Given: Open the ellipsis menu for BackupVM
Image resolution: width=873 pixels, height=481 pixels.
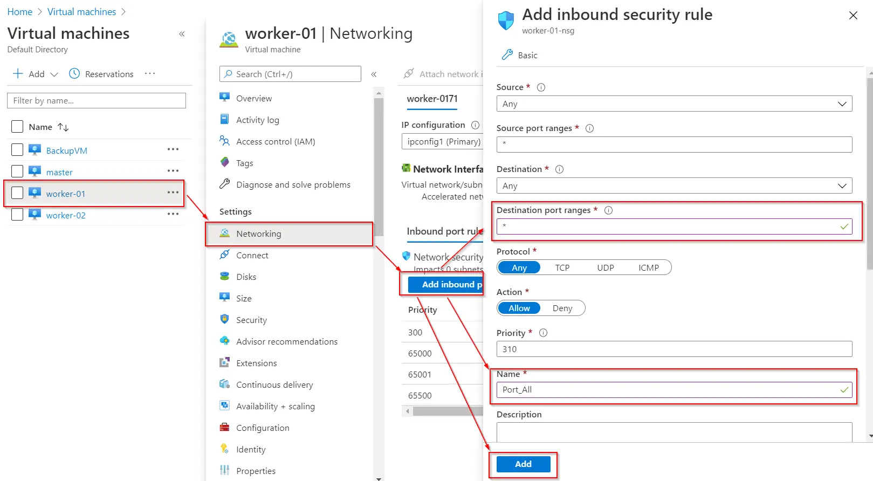Looking at the screenshot, I should tap(173, 150).
